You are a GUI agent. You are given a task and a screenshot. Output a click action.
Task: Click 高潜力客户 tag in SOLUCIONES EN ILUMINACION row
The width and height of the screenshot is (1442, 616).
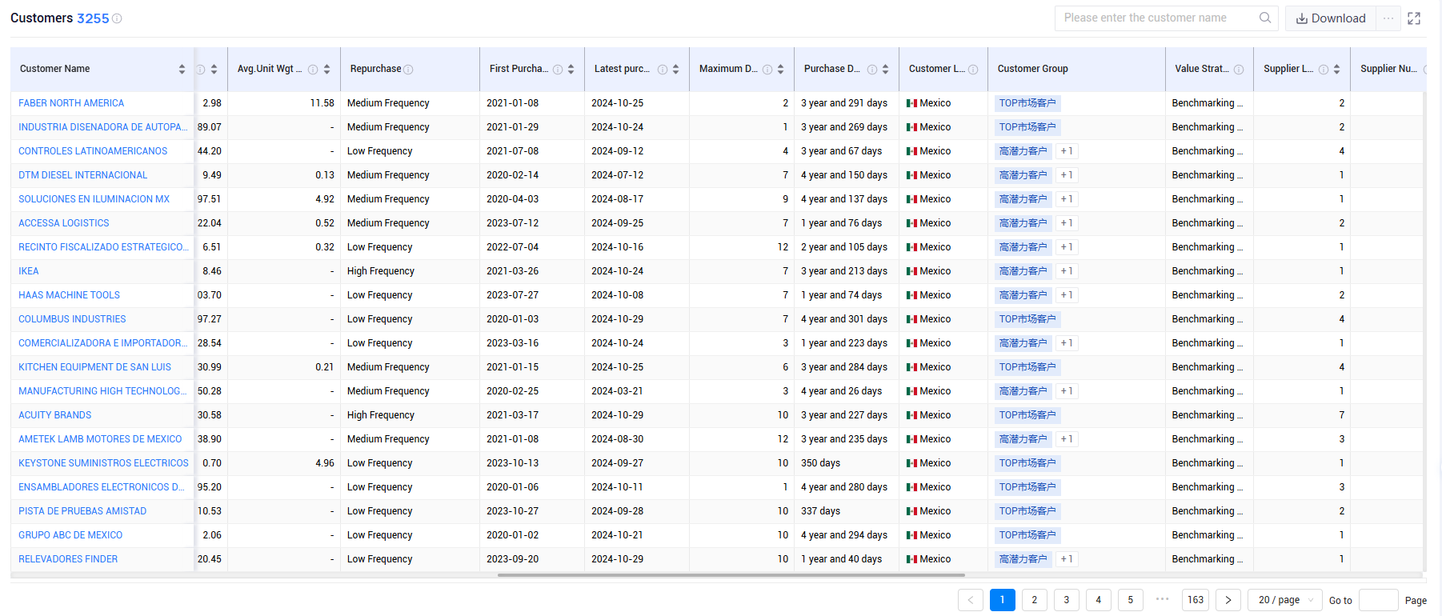click(x=1023, y=199)
